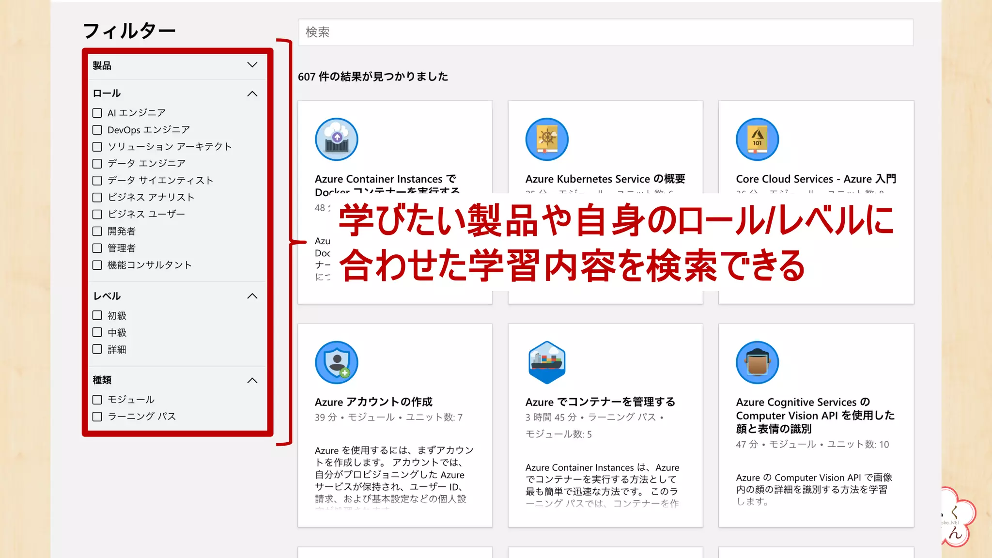Enable ビジネス ユーザー filter checkbox

point(97,214)
